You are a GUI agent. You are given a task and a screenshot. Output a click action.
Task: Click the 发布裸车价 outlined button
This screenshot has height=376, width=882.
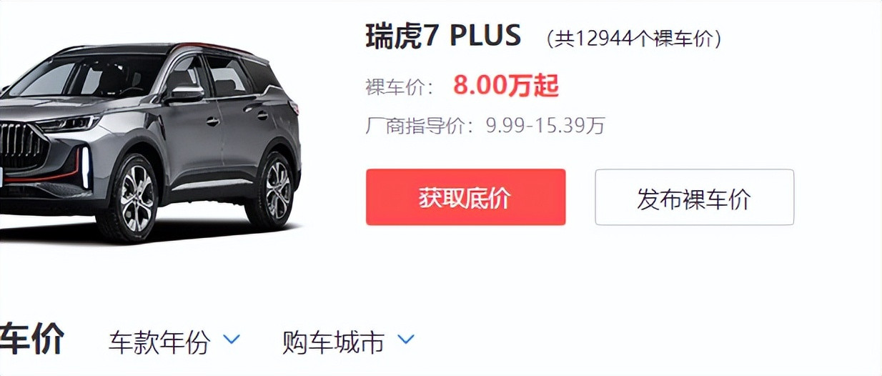(694, 197)
